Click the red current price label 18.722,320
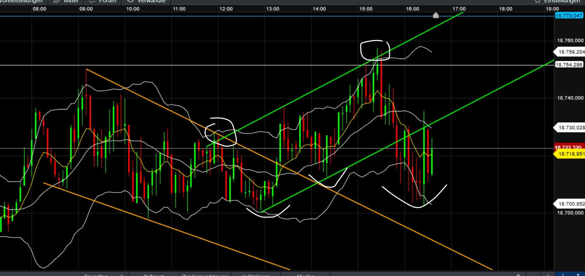 (569, 148)
